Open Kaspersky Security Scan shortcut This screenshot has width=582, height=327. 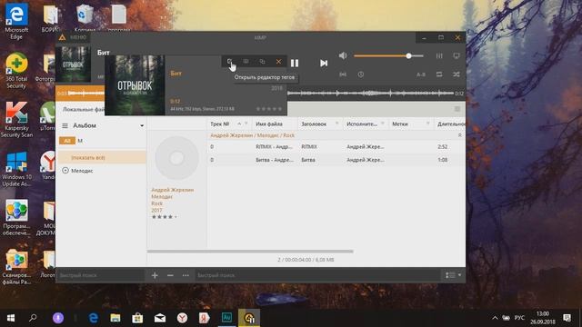16,119
